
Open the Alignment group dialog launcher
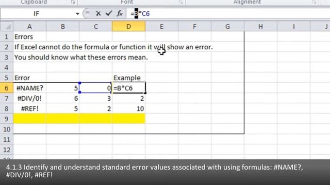(314, 2)
